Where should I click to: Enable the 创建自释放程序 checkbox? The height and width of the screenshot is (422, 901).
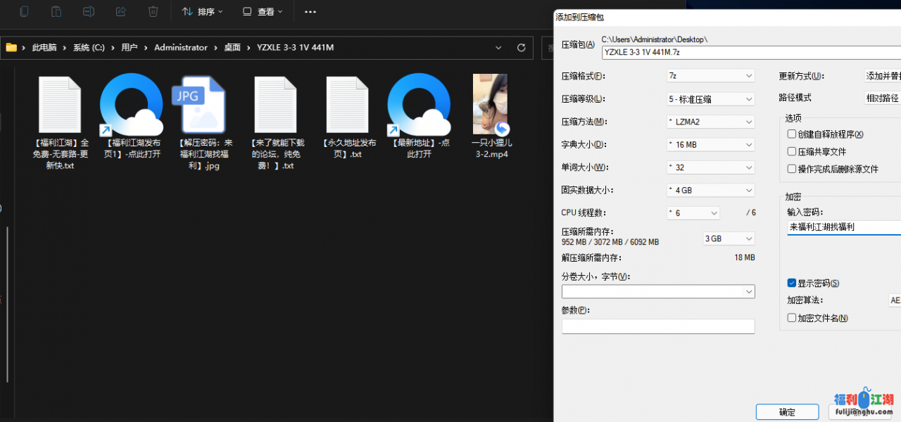coord(792,134)
